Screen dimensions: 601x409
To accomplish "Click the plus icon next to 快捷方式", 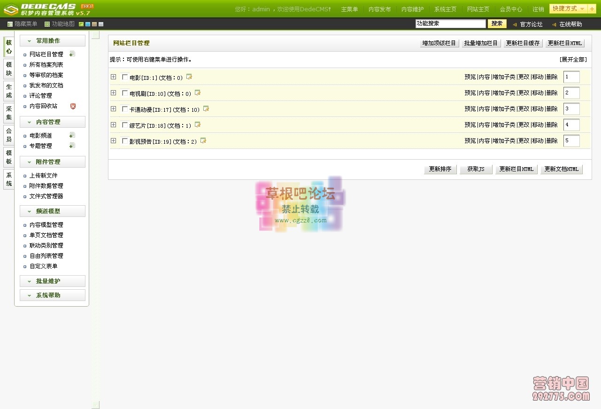I will (x=592, y=9).
